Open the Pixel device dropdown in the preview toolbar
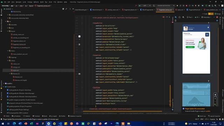Image resolution: width=224 pixels, height=126 pixels. tap(190, 17)
